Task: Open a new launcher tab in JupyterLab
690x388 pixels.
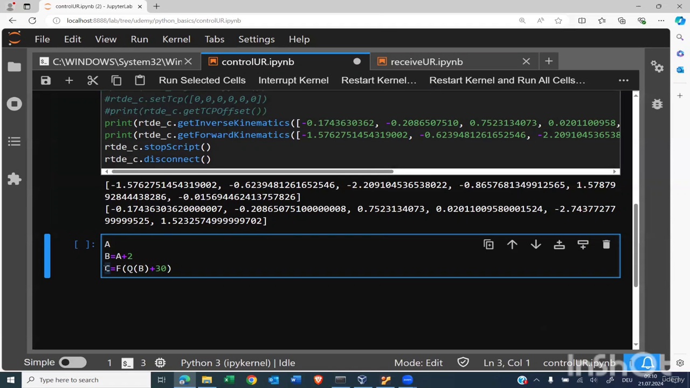Action: click(549, 62)
